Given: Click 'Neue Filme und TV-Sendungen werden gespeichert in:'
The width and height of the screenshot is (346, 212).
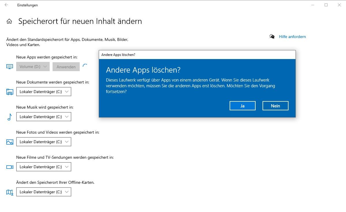Looking at the screenshot, I should pyautogui.click(x=65, y=157).
